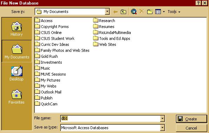The image size is (209, 133).
Task: Select the QuickCam folder
Action: (46, 104)
